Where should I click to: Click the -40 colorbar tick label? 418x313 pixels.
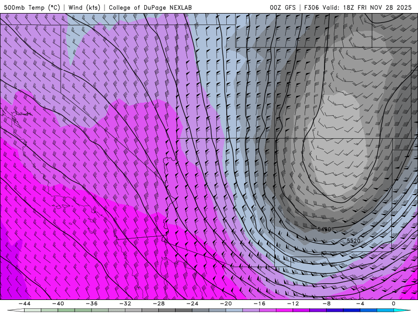tap(58, 304)
